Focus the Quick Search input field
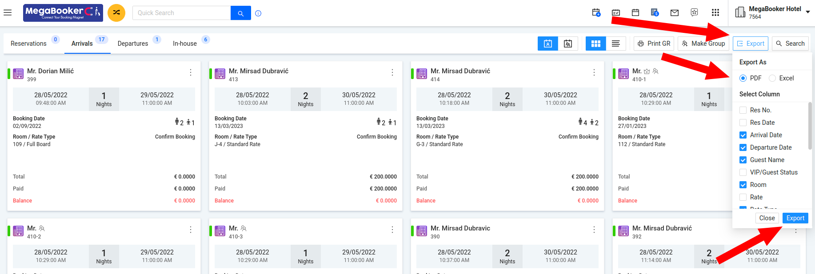The image size is (815, 274). (182, 13)
